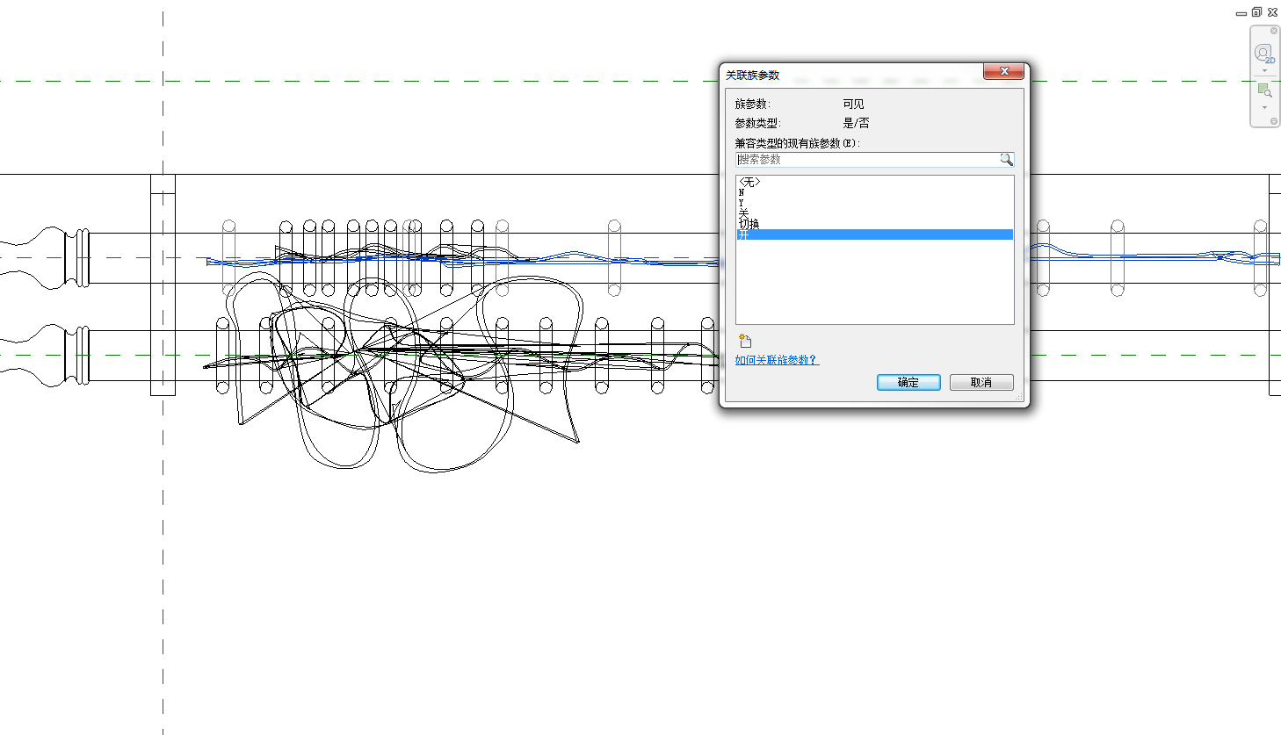Image resolution: width=1281 pixels, height=735 pixels.
Task: Close the navigation bar
Action: pyautogui.click(x=1274, y=31)
